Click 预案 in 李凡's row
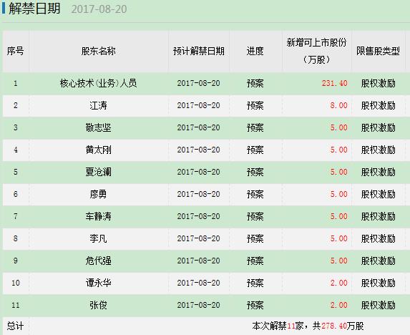 pyautogui.click(x=255, y=238)
